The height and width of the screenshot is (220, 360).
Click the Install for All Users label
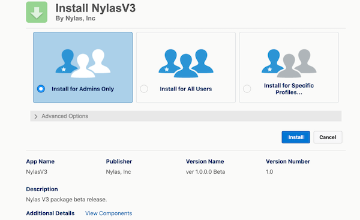[x=186, y=89]
